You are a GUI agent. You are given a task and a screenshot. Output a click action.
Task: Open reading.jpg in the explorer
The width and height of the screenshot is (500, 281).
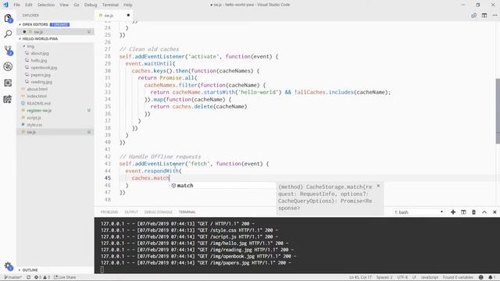41,82
